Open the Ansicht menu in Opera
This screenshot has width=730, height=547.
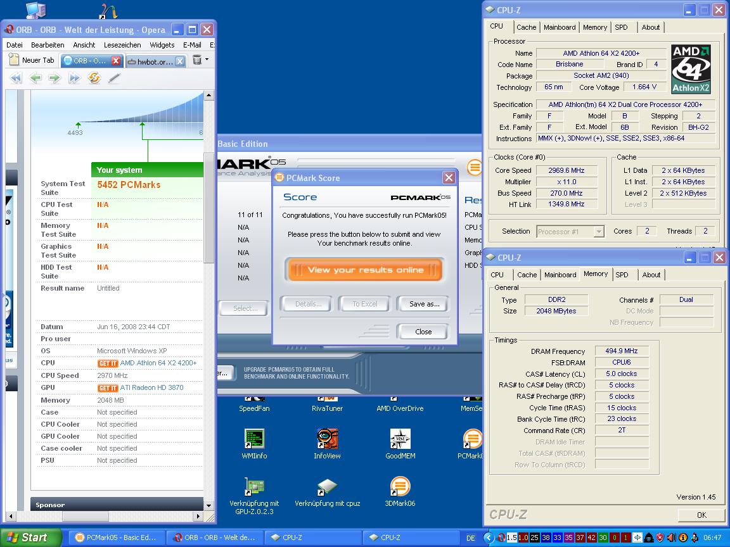(x=84, y=45)
